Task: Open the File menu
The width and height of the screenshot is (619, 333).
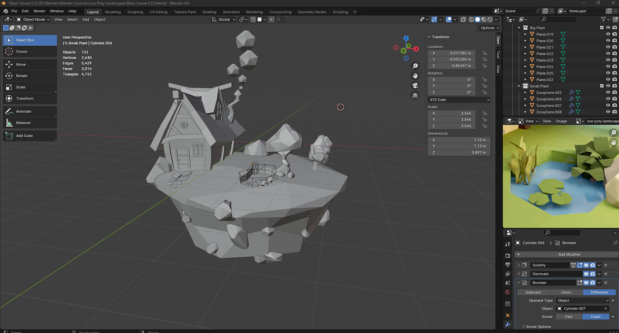Action: [x=14, y=11]
